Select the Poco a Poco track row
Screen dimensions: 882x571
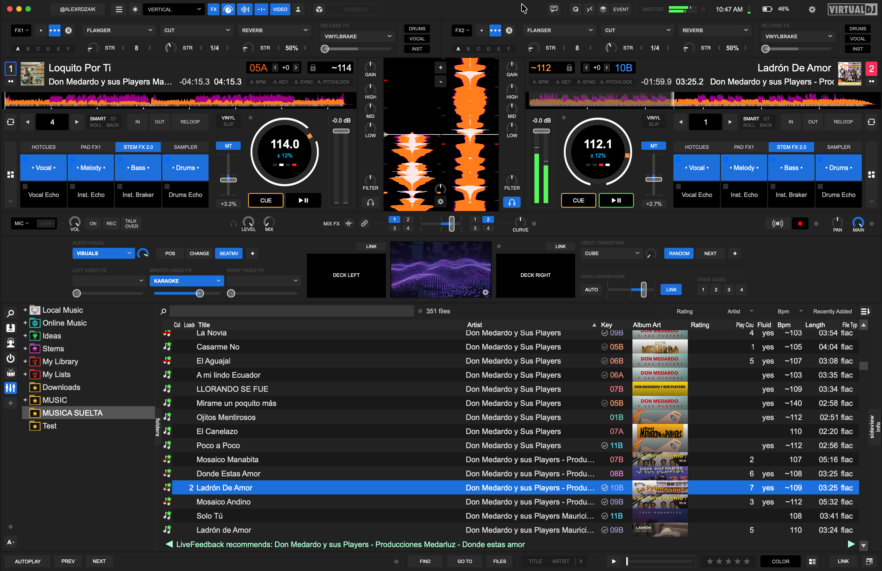(218, 445)
